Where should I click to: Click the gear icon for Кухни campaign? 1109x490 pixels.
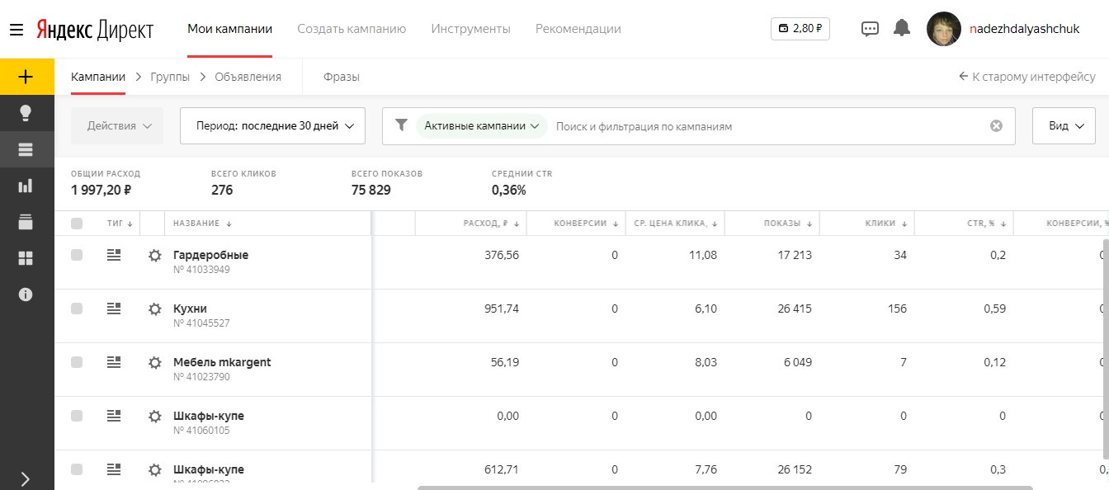click(x=154, y=309)
